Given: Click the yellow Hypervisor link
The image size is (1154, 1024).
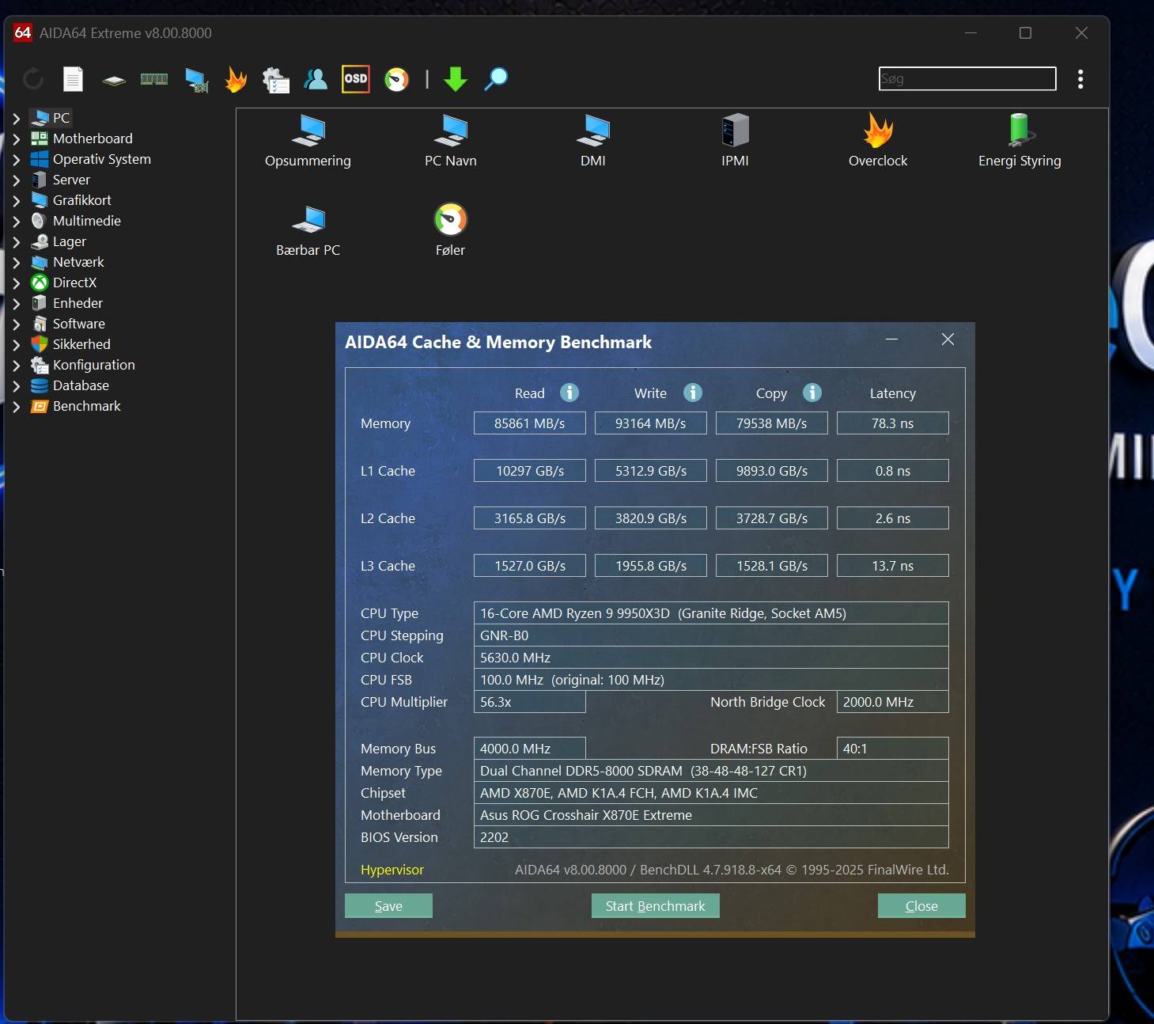Looking at the screenshot, I should click(392, 870).
